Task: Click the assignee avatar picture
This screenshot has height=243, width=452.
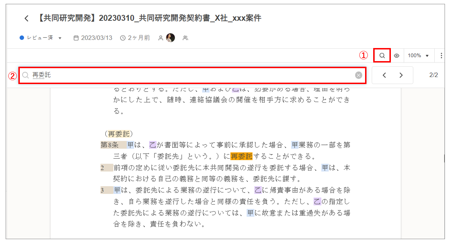Action: pos(170,38)
